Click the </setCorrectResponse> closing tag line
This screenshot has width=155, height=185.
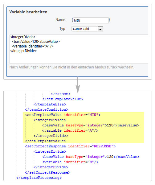tap(48, 172)
